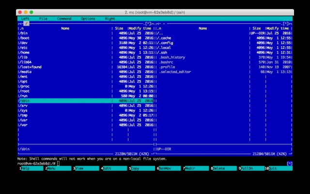Open left panel history list [^] indicator
The height and width of the screenshot is (194, 310).
(148, 24)
